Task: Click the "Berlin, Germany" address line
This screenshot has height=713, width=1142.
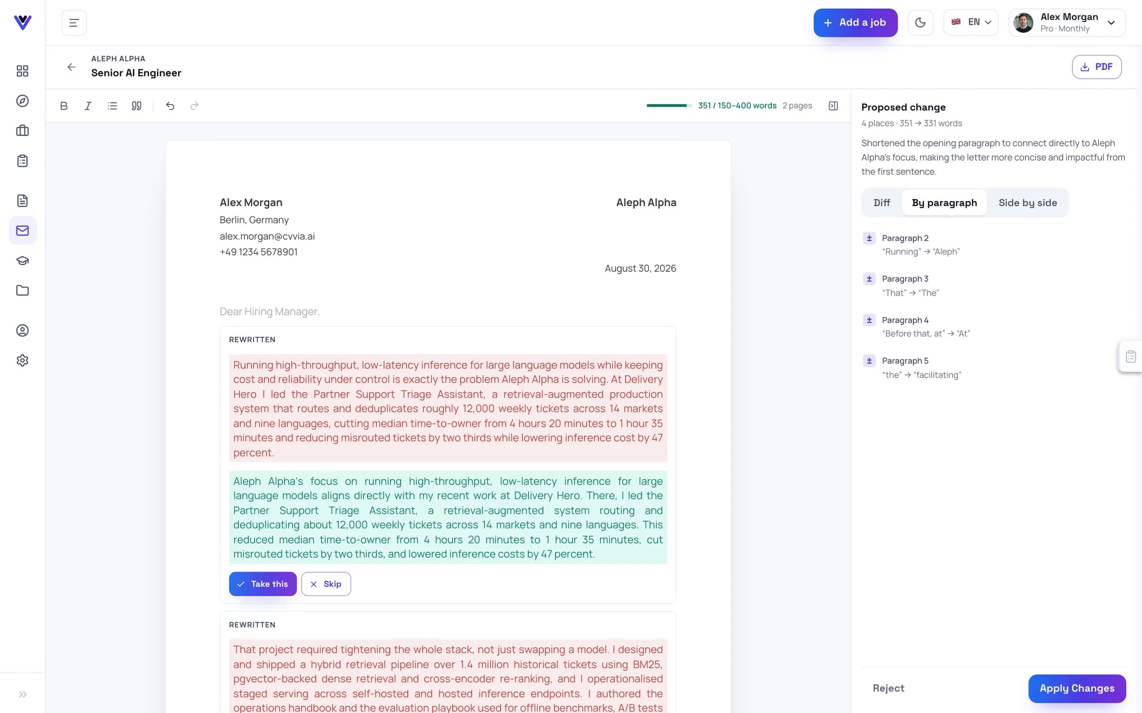Action: click(x=254, y=220)
